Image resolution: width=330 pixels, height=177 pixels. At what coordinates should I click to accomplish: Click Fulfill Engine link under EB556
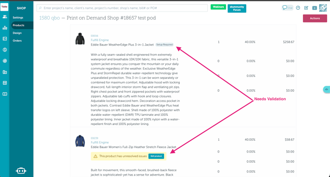click(100, 40)
